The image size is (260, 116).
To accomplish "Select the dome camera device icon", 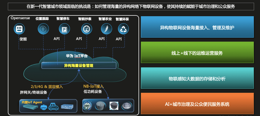I will (44, 107).
